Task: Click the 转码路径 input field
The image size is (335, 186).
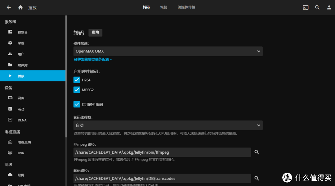Action: pyautogui.click(x=162, y=178)
